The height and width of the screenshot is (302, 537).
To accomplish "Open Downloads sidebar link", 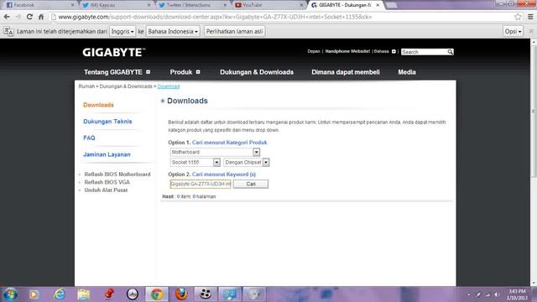I will click(x=98, y=105).
